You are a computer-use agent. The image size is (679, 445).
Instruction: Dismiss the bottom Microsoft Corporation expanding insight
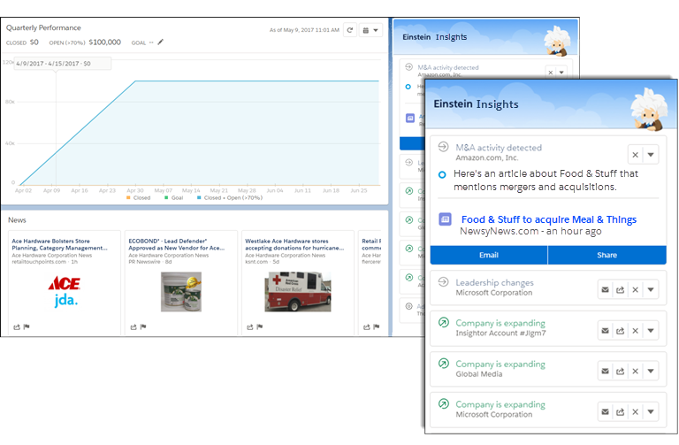pyautogui.click(x=636, y=411)
